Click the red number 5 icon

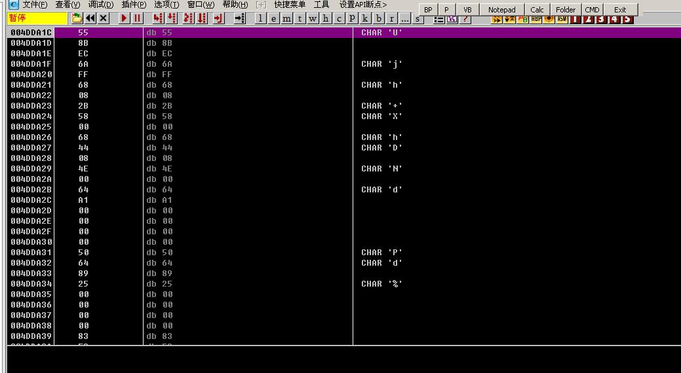click(627, 20)
